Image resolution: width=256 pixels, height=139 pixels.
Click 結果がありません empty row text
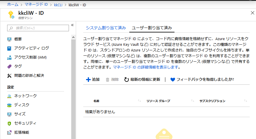(x=100, y=112)
